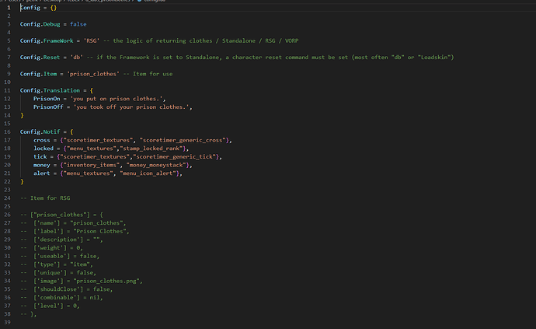Click the ['weight'] commented line
536x329 pixels.
(51, 248)
